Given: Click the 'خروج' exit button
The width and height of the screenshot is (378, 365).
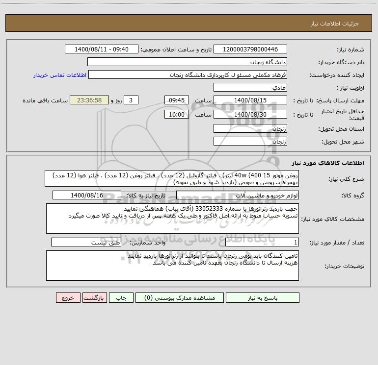Looking at the screenshot, I should 68,298.
